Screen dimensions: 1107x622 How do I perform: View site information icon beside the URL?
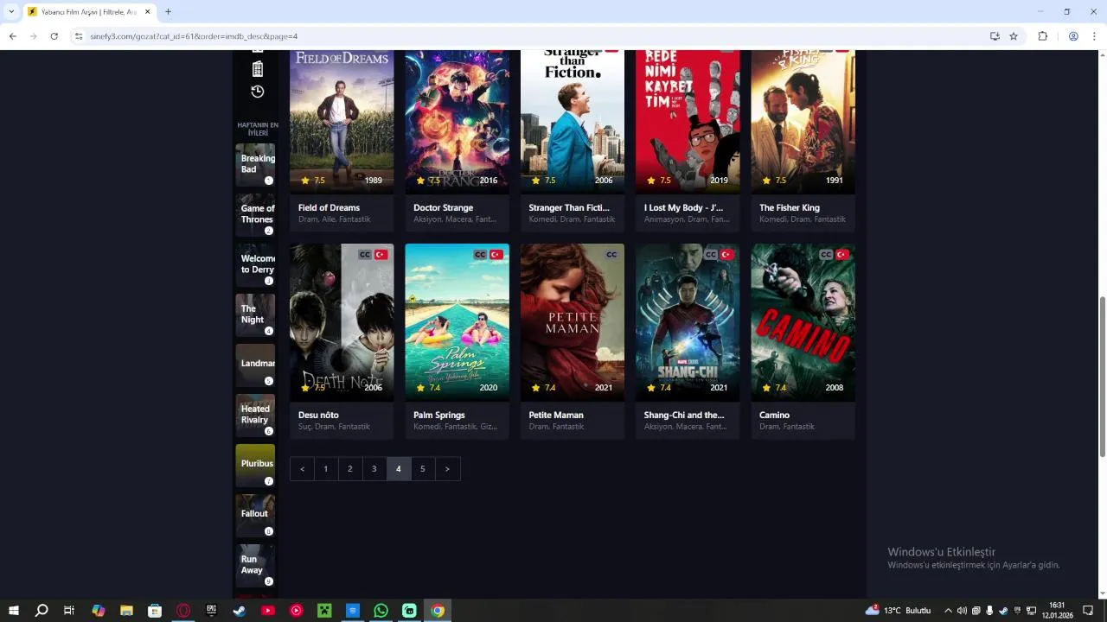tap(78, 36)
